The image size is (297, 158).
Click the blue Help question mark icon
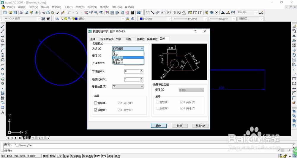[139, 13]
